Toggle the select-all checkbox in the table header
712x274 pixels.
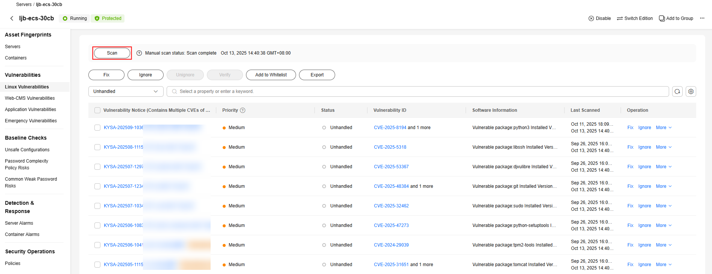[97, 110]
